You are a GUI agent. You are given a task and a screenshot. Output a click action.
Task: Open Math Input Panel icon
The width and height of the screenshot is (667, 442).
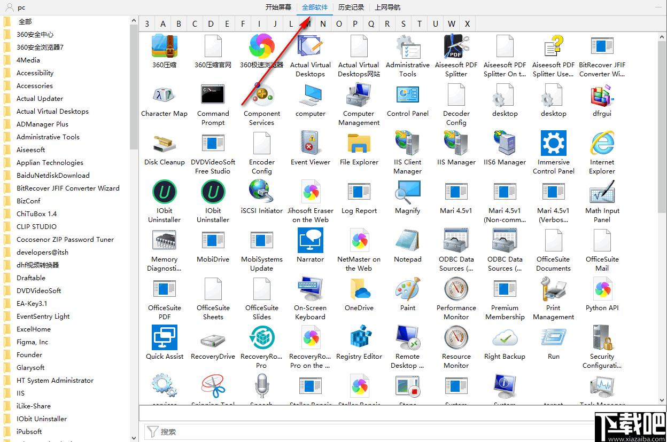[602, 192]
